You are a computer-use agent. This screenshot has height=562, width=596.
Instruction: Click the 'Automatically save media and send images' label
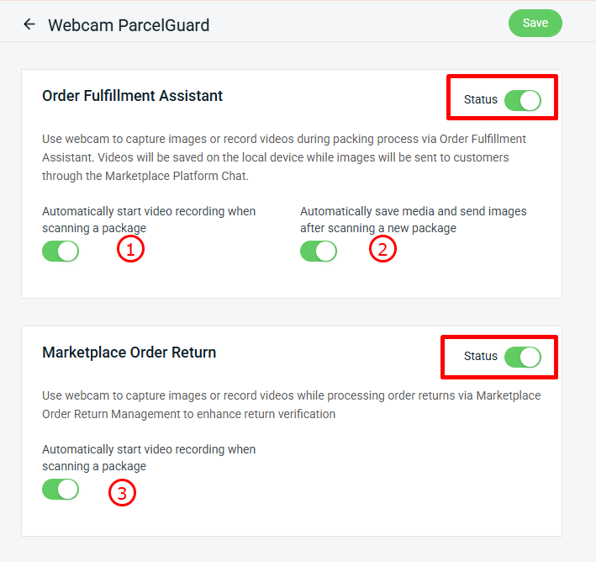pyautogui.click(x=413, y=220)
